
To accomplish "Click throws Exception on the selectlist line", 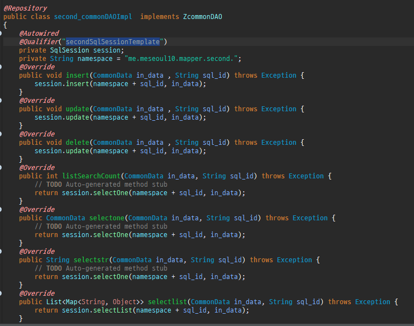I will [359, 302].
